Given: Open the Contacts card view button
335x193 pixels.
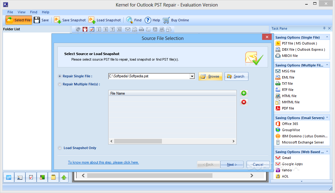Looking at the screenshot, I should point(20,177).
